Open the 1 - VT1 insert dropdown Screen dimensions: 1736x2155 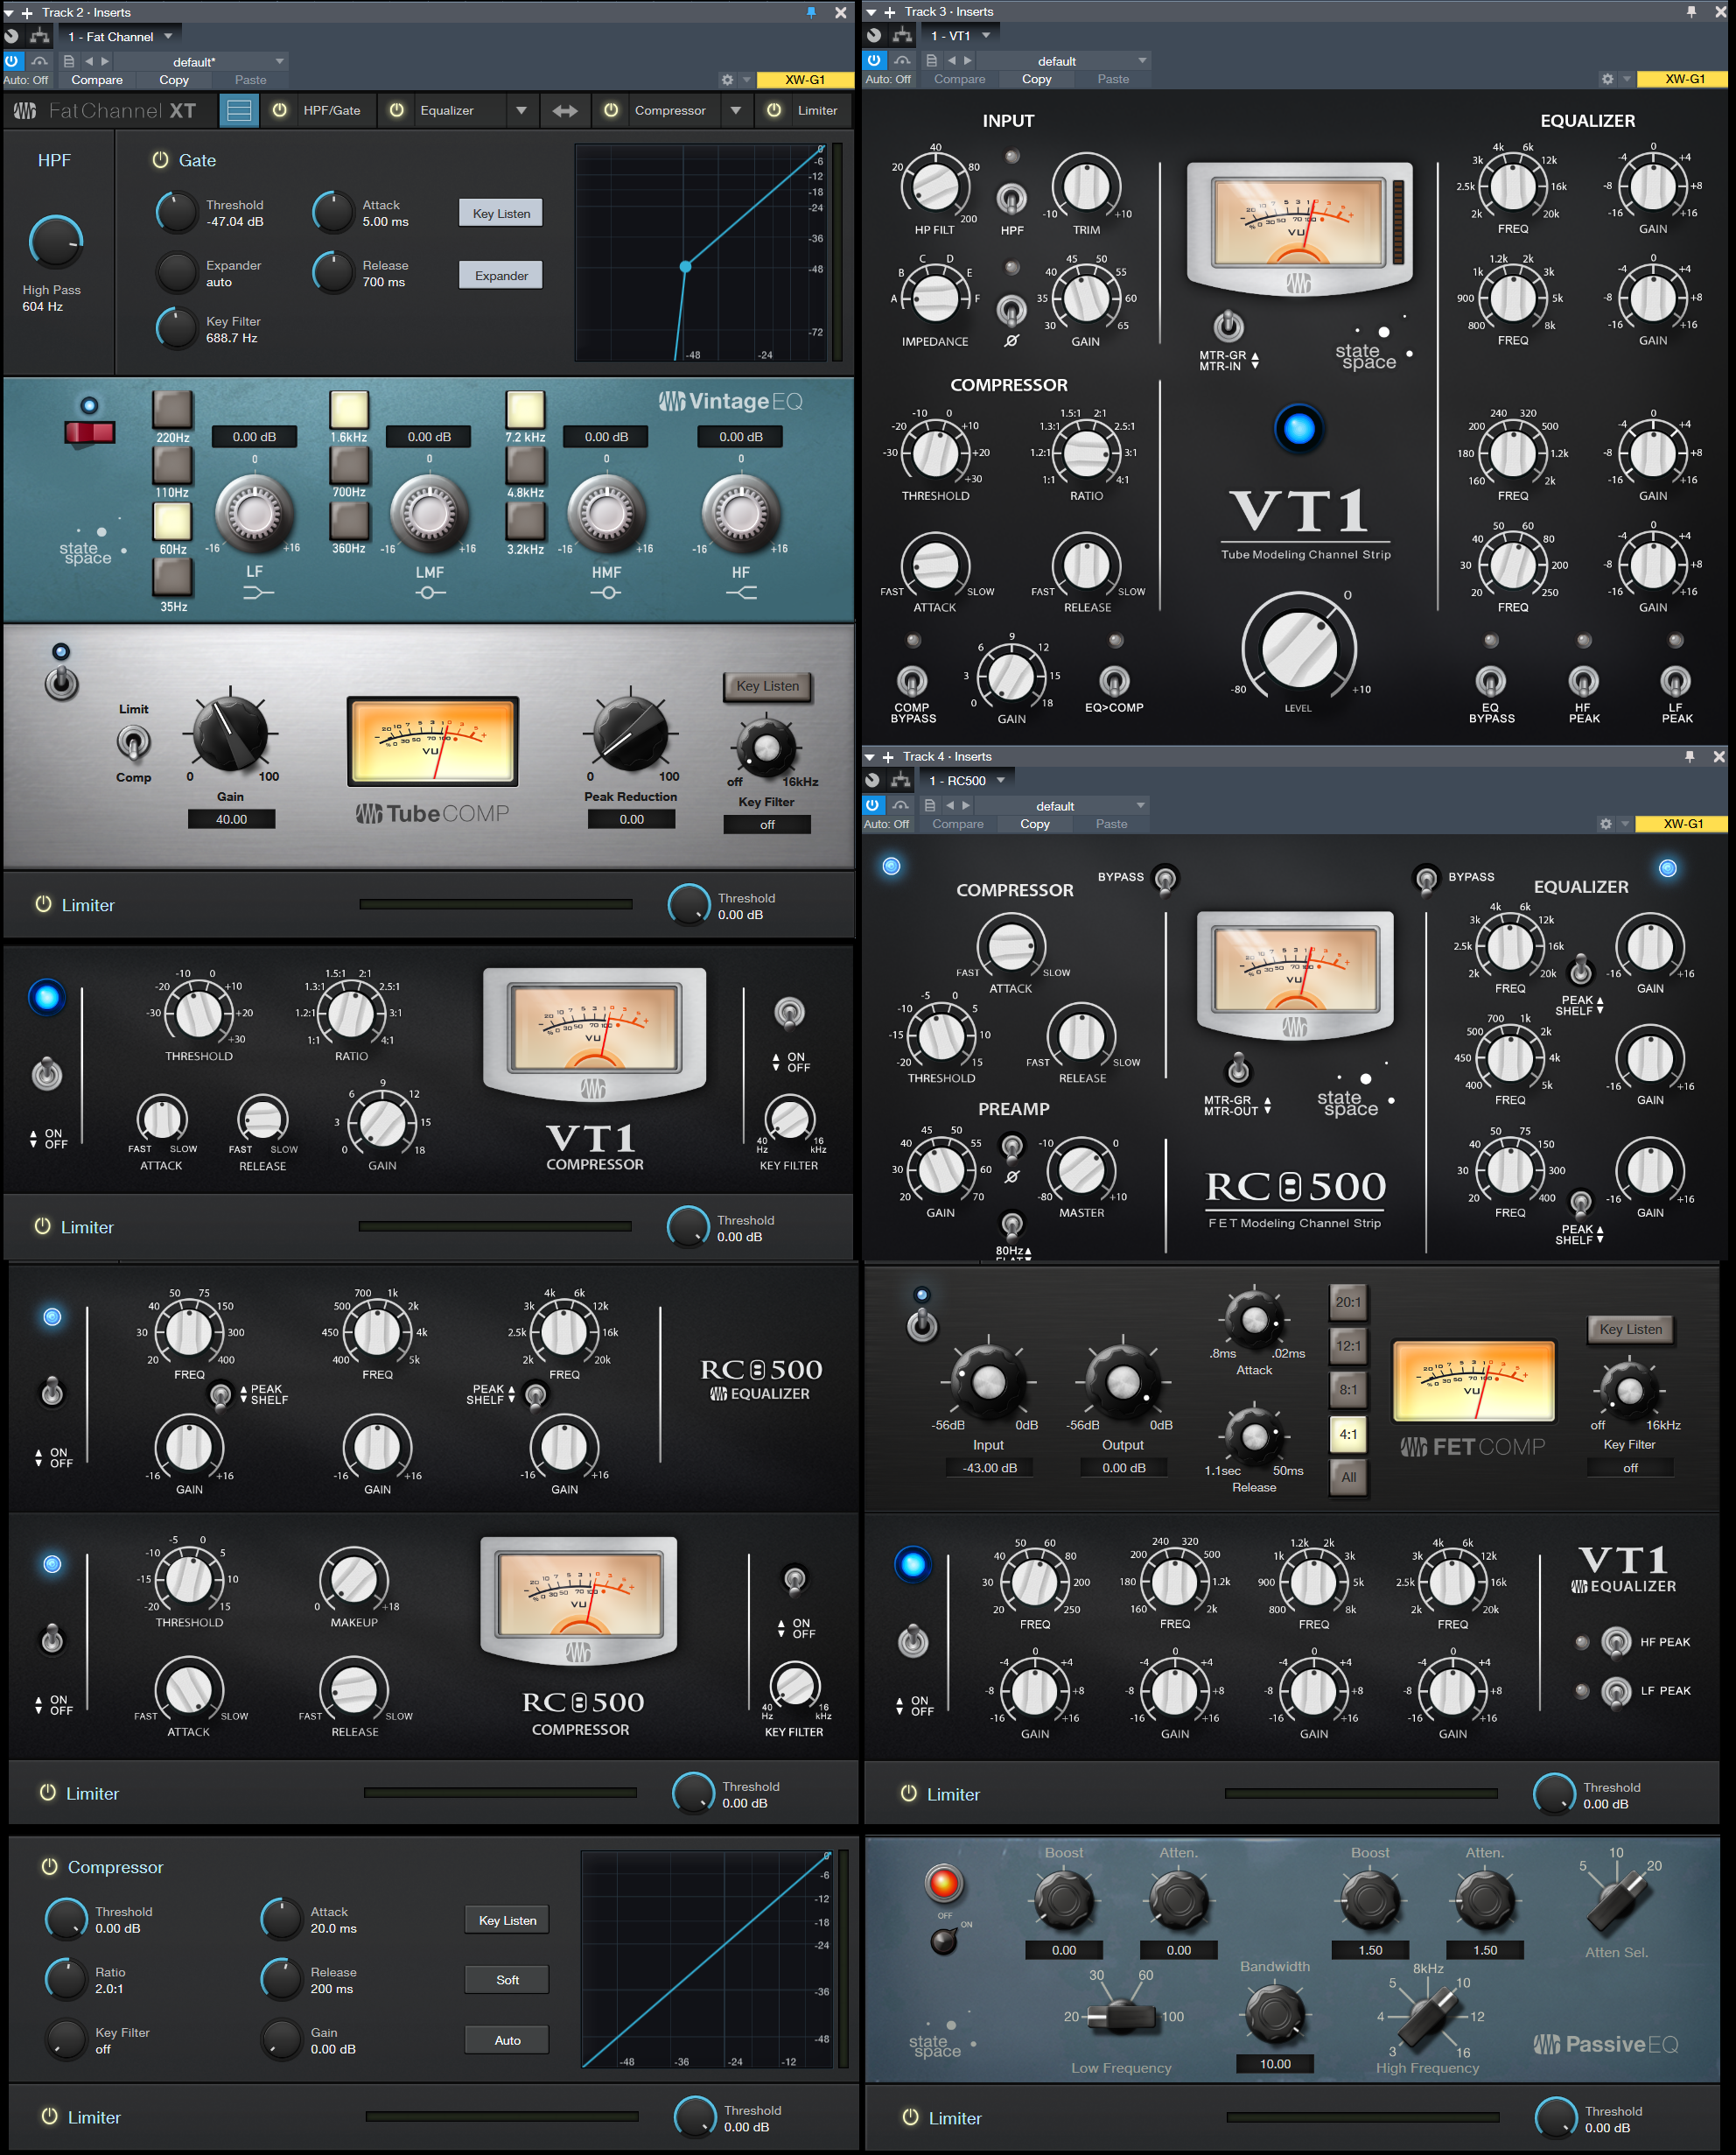[959, 35]
